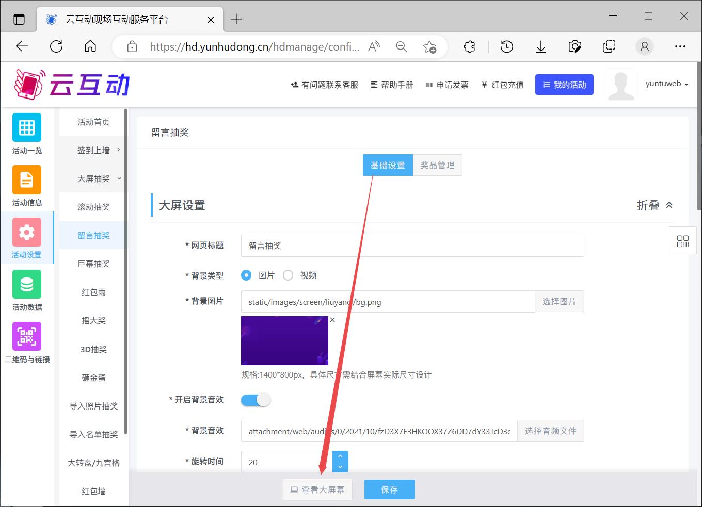
Task: Open the 活动数据 database icon
Action: click(x=27, y=284)
